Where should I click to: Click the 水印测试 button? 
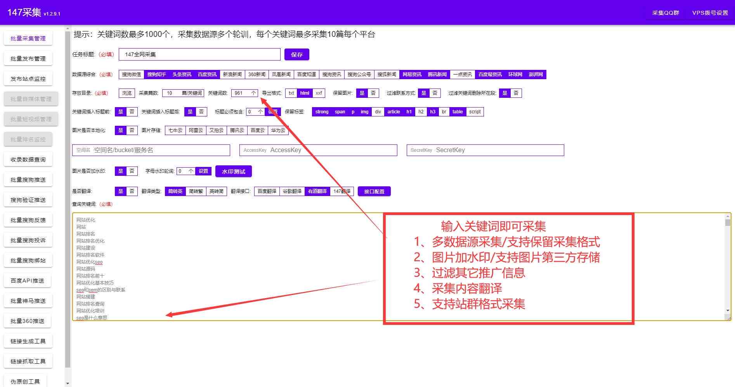(234, 172)
